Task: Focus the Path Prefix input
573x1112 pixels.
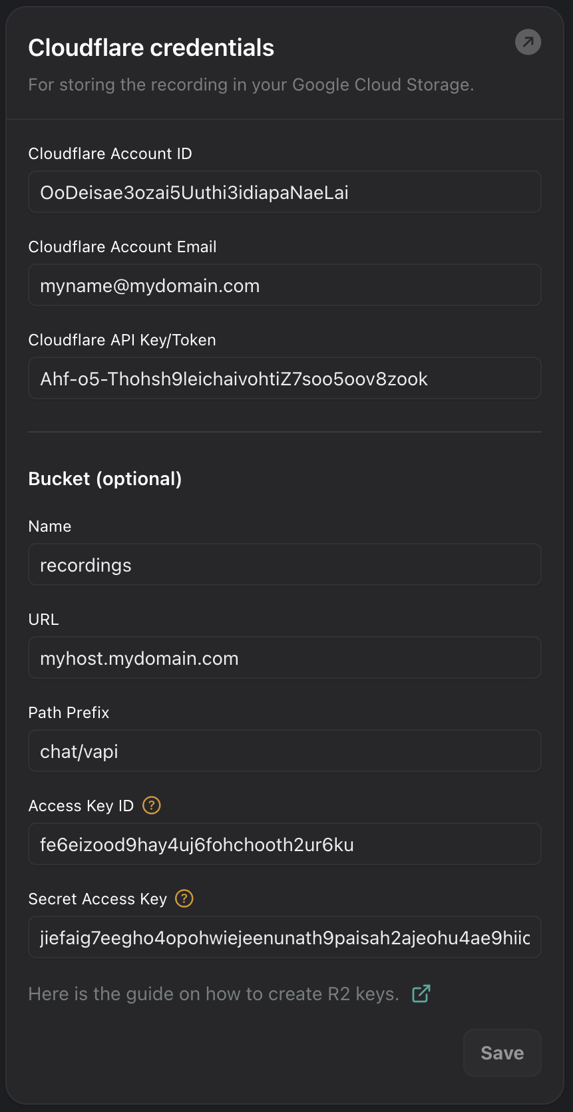Action: pos(284,751)
